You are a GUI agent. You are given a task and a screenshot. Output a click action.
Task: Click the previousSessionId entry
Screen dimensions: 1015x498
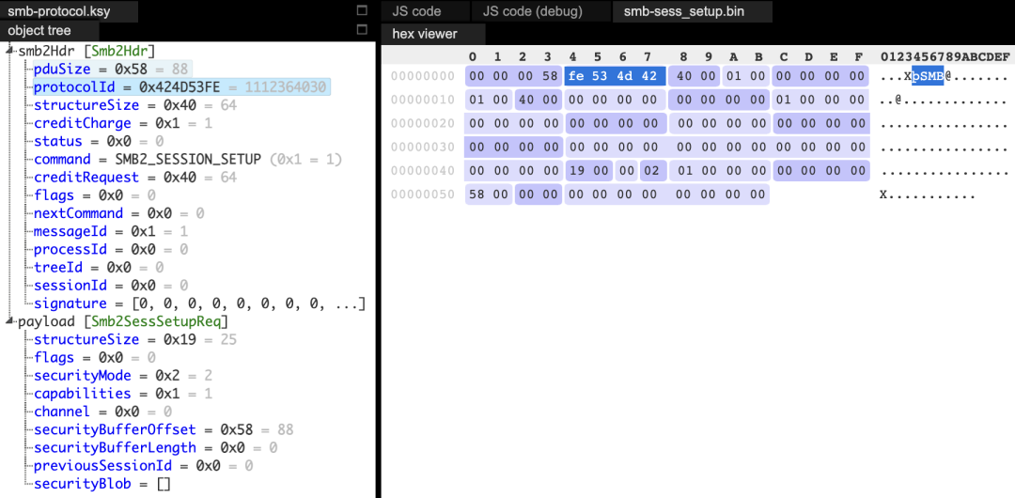point(143,466)
